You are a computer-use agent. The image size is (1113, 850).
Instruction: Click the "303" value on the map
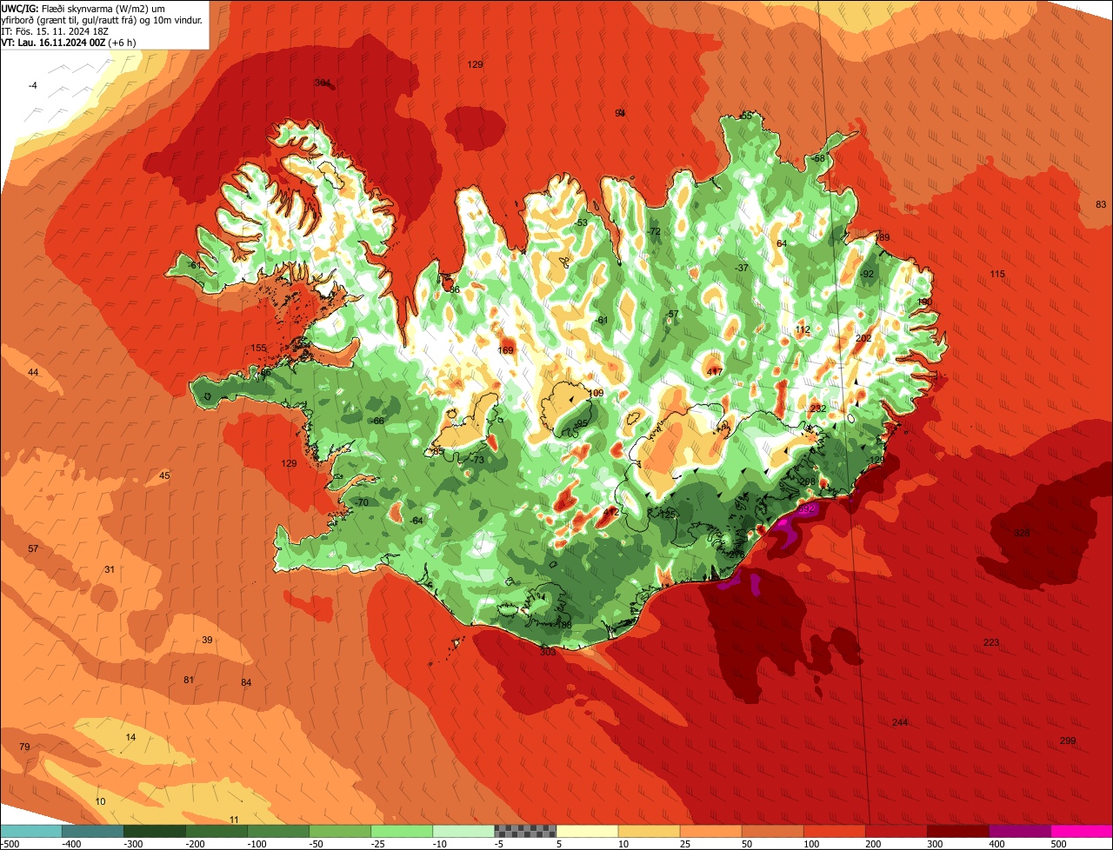pyautogui.click(x=548, y=652)
